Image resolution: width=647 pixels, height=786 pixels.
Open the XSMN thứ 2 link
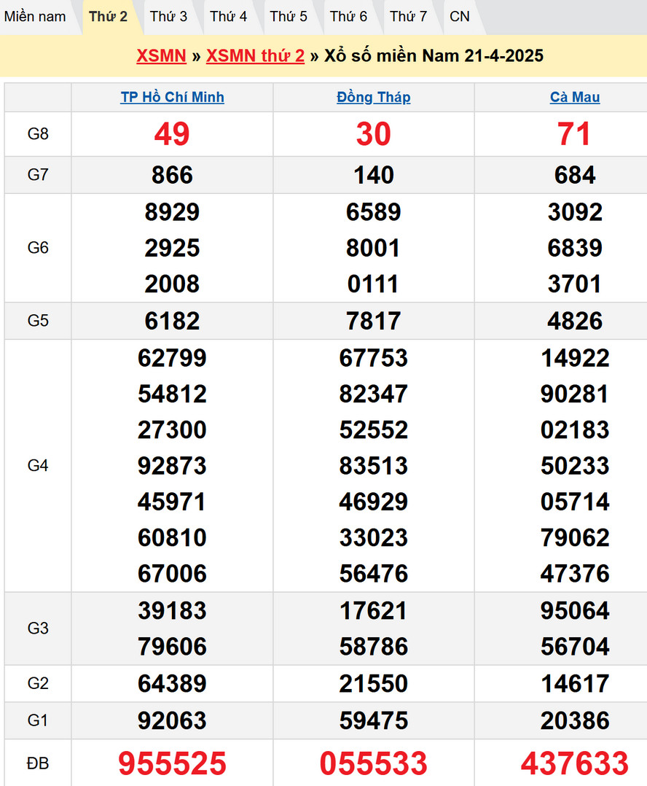coord(255,56)
